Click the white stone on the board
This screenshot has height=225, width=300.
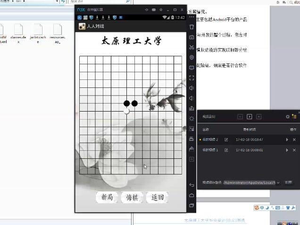[126, 111]
